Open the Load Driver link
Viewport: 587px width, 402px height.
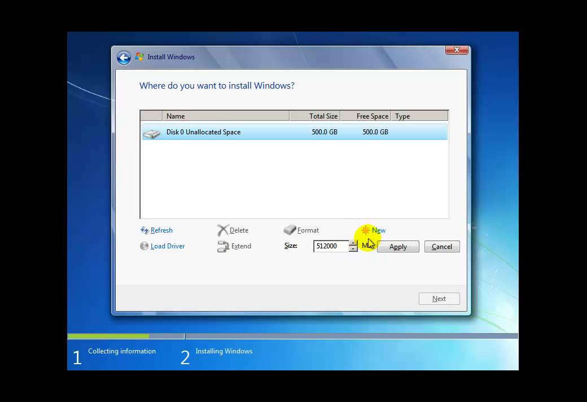[x=168, y=246]
